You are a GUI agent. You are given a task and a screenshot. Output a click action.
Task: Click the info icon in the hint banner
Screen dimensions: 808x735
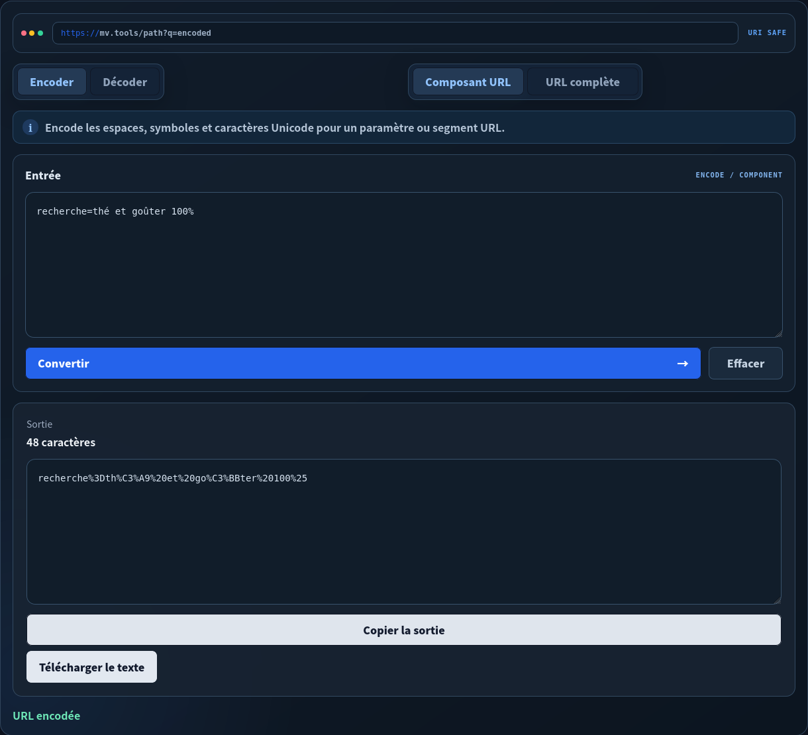30,127
